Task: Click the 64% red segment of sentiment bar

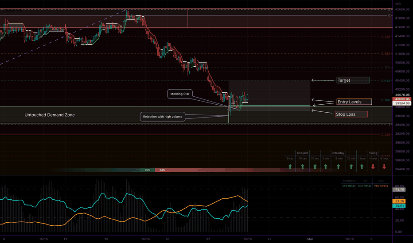Action: coord(162,170)
